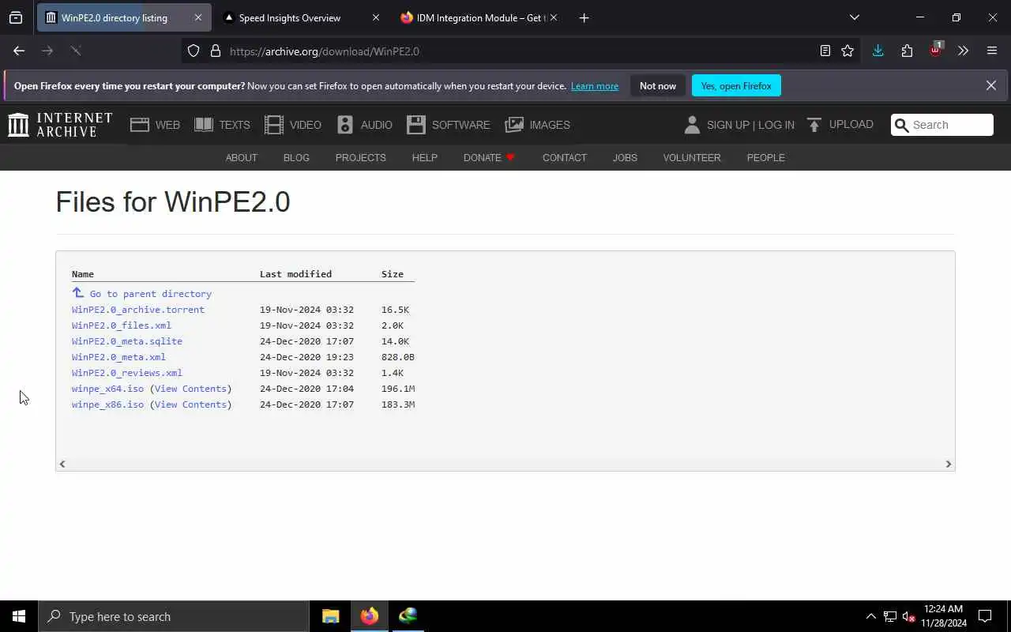View Contents of winpe_x64.iso
The height and width of the screenshot is (632, 1011).
pos(190,389)
